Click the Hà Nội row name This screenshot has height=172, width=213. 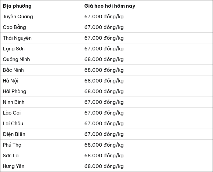tap(11, 81)
